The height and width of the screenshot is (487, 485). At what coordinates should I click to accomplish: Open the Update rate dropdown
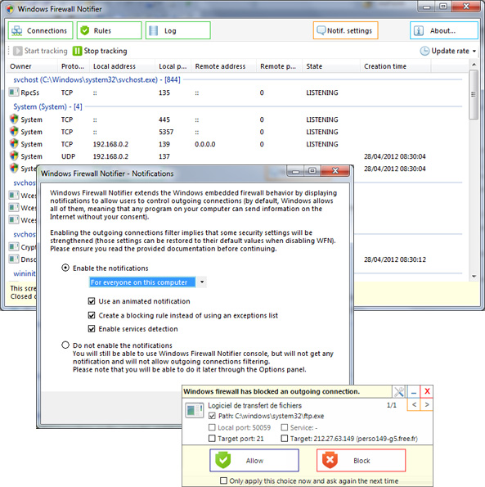tap(448, 51)
